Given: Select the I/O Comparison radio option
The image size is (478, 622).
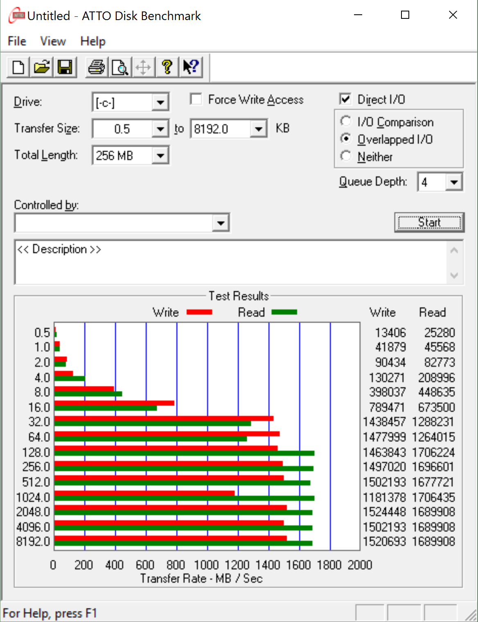Looking at the screenshot, I should tap(346, 122).
